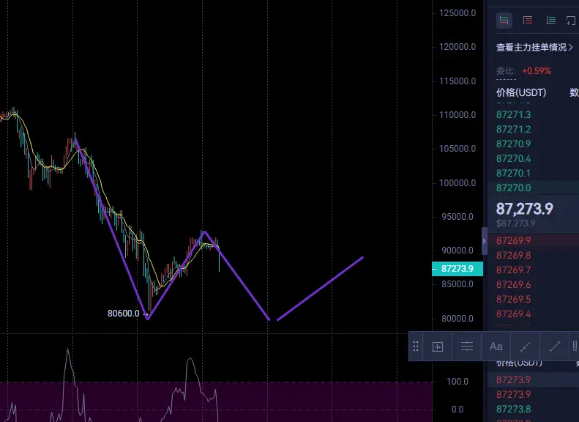Select bid price 87269.8
Viewport: 579px width, 422px height.
click(513, 256)
